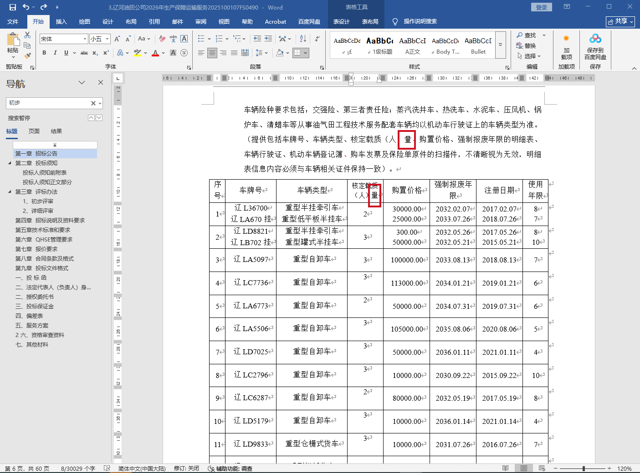
Task: Decrease paragraph indent
Action: pyautogui.click(x=257, y=39)
